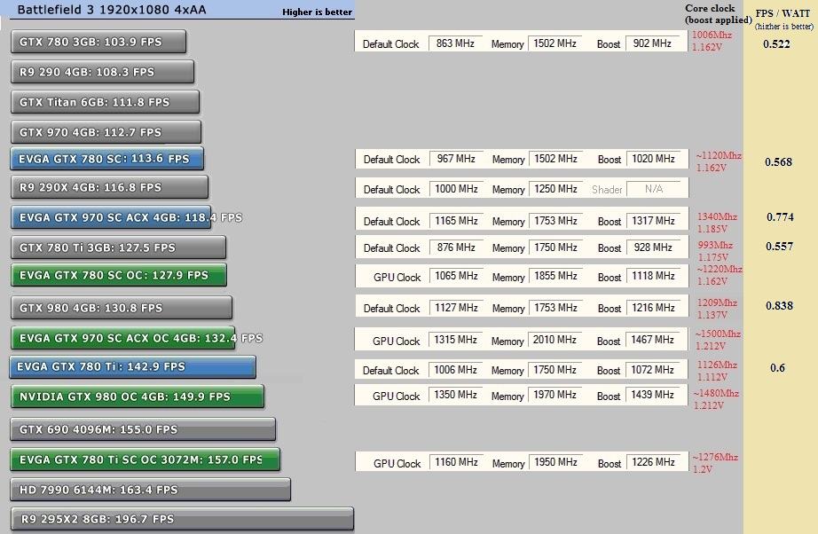Click the "Higher is better" header note
The height and width of the screenshot is (534, 818).
(318, 12)
